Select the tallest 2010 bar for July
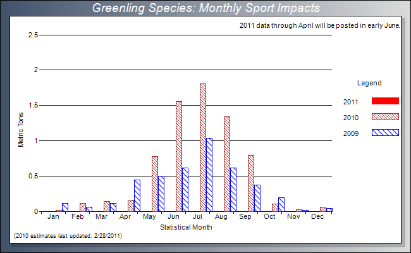The height and width of the screenshot is (253, 411). (x=203, y=147)
